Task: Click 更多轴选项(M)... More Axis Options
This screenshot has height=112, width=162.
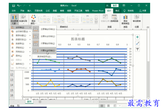Action: [44, 57]
